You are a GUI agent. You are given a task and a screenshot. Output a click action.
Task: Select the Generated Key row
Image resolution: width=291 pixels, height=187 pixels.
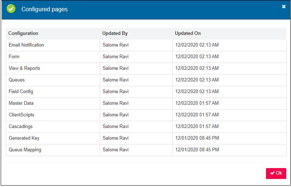[24, 138]
